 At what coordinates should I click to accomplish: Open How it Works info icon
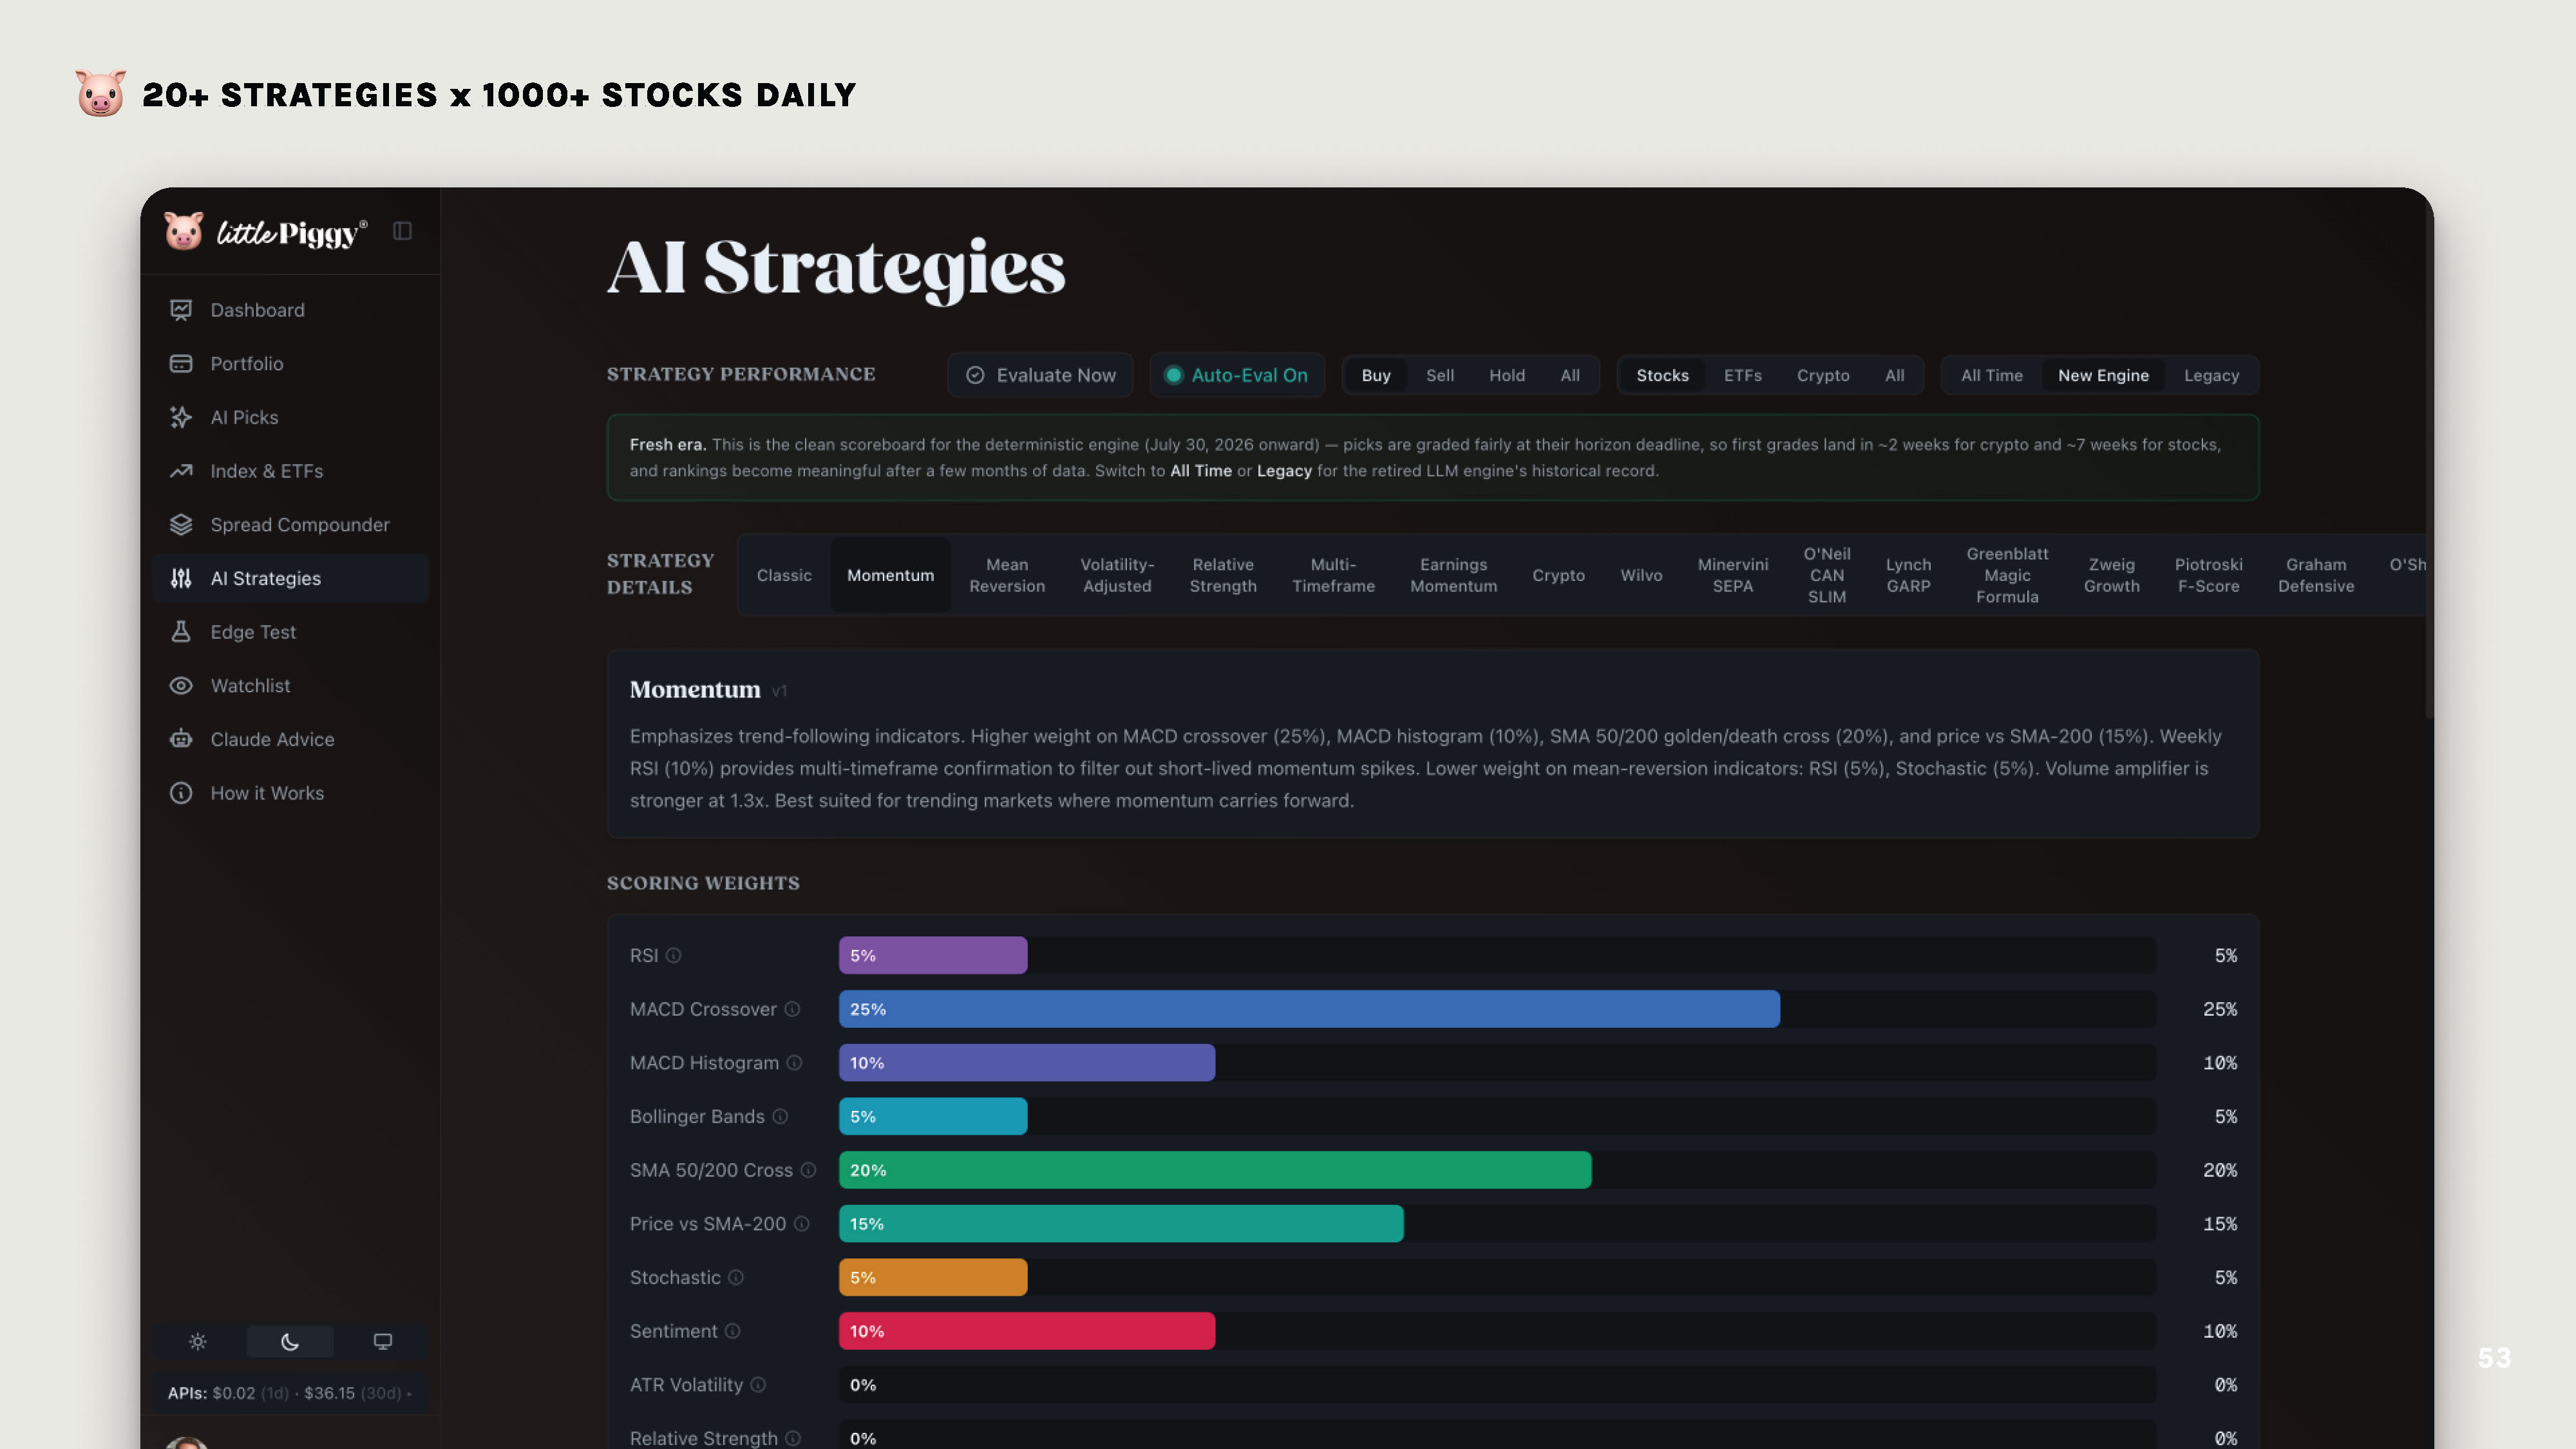pos(181,793)
